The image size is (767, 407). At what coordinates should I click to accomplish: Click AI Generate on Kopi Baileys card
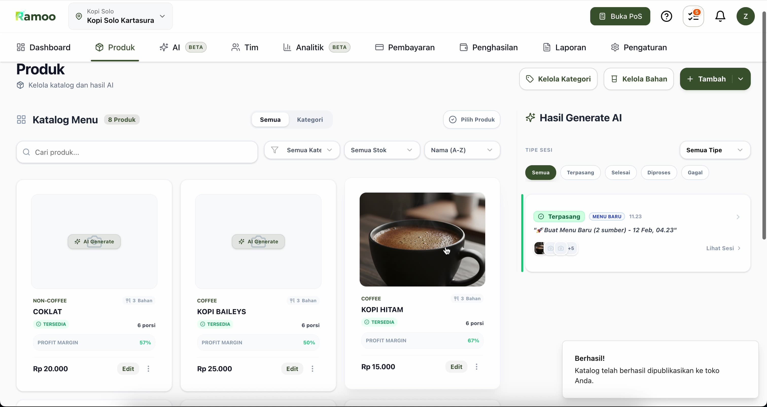[258, 241]
